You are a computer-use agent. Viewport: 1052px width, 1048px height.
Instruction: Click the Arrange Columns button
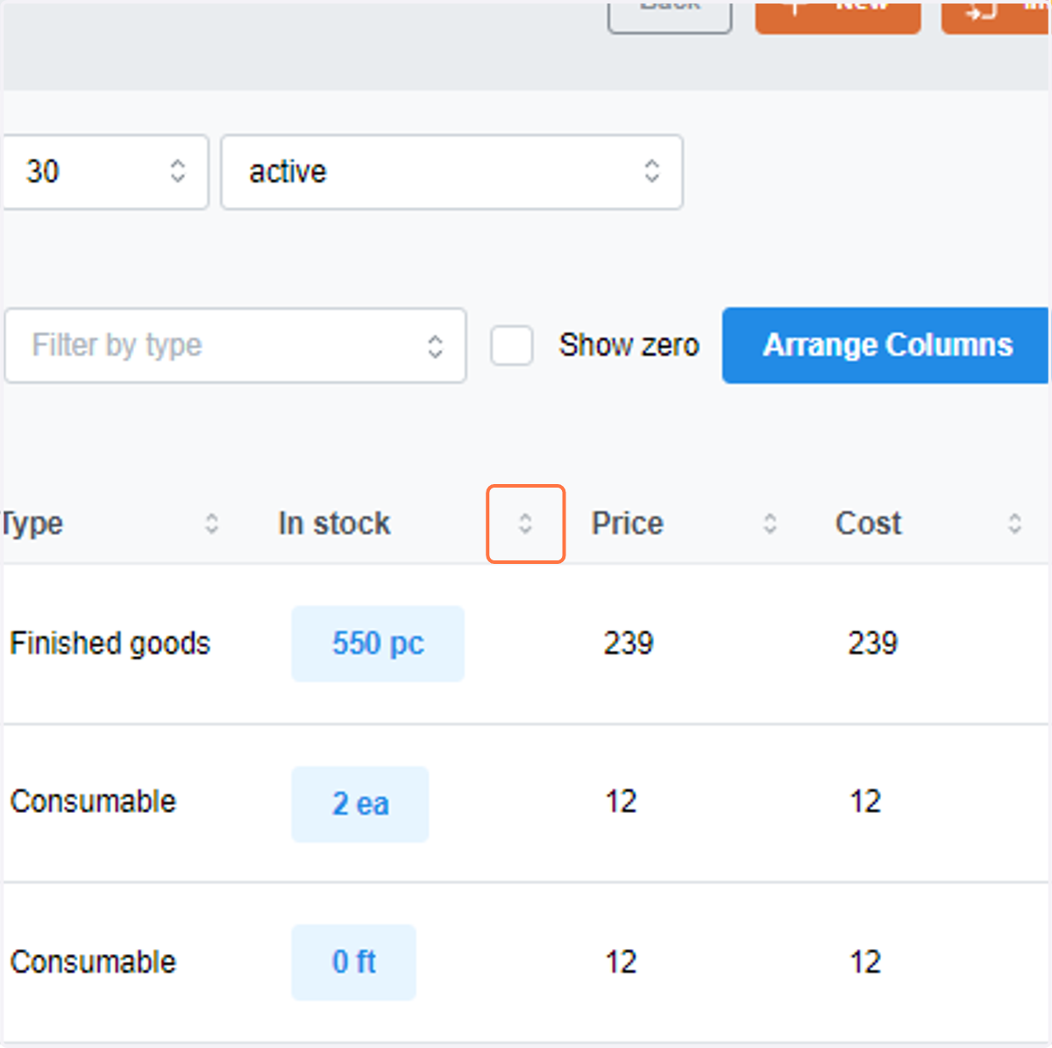886,346
